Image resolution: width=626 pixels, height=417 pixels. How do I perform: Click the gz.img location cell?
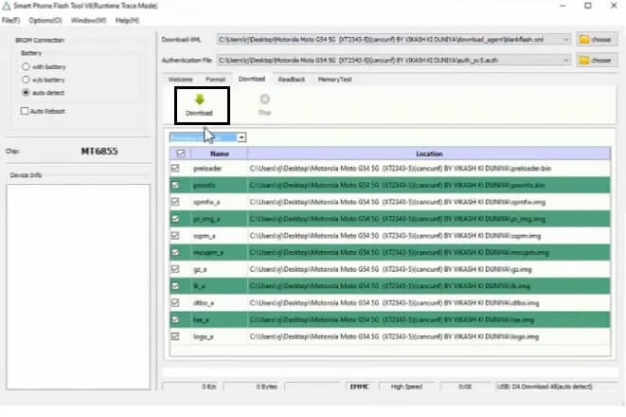click(x=429, y=269)
